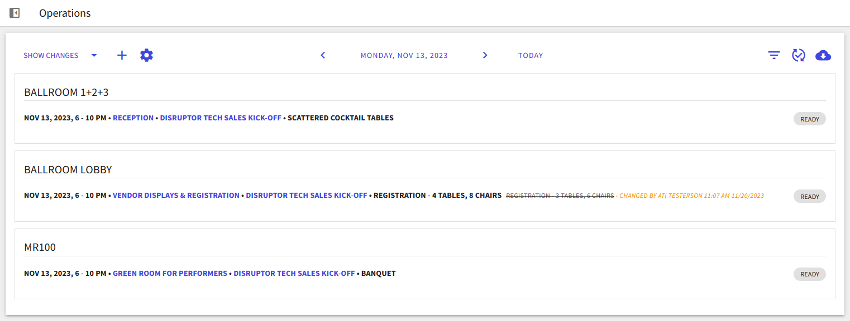Open the Show Changes dropdown arrow
The image size is (850, 321).
[94, 55]
